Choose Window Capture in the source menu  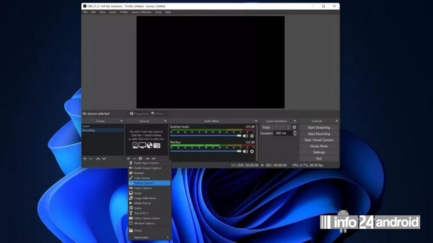pyautogui.click(x=150, y=223)
